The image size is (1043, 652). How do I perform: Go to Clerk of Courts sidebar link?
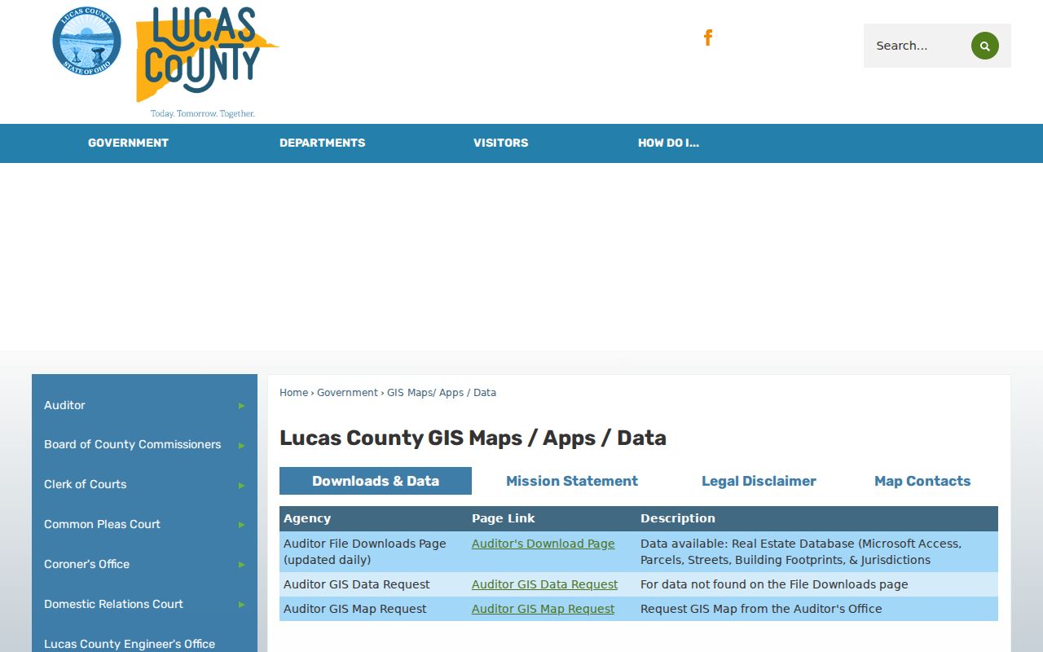point(85,484)
